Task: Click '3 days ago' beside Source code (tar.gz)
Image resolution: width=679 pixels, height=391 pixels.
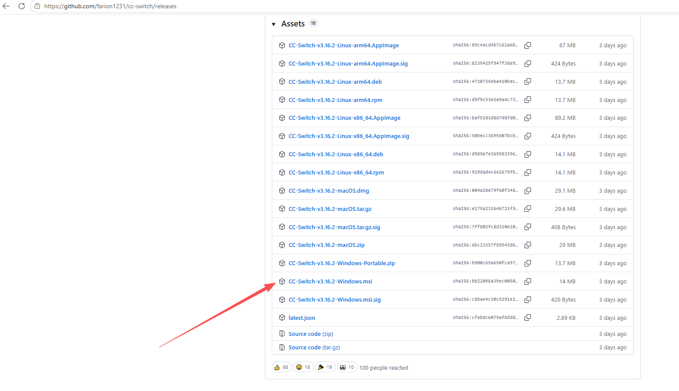Action: coord(613,348)
